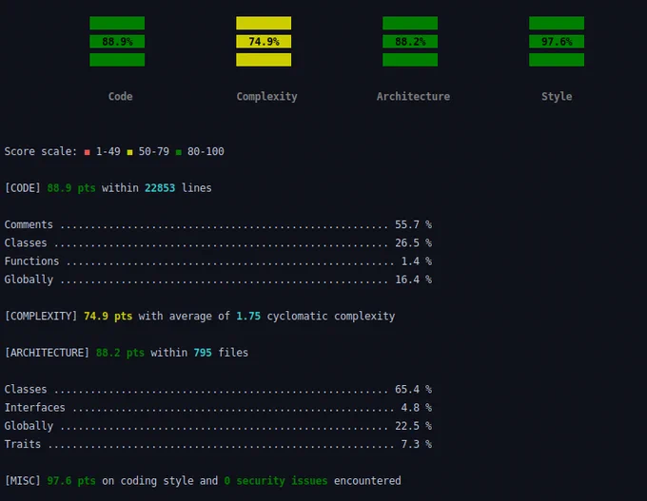Click the Architecture label under the third badge

tap(413, 96)
